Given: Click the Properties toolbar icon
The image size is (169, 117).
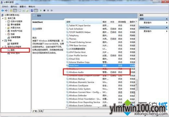Looking at the screenshot, I should click(x=20, y=11).
